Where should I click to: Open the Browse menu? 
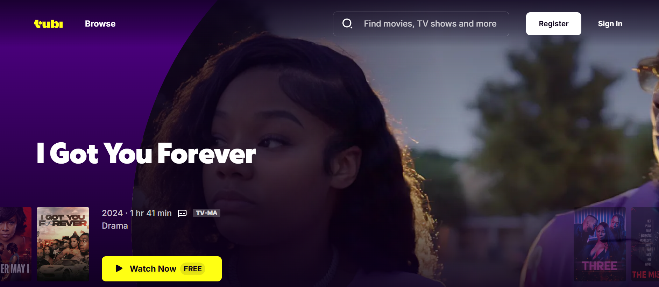[100, 24]
